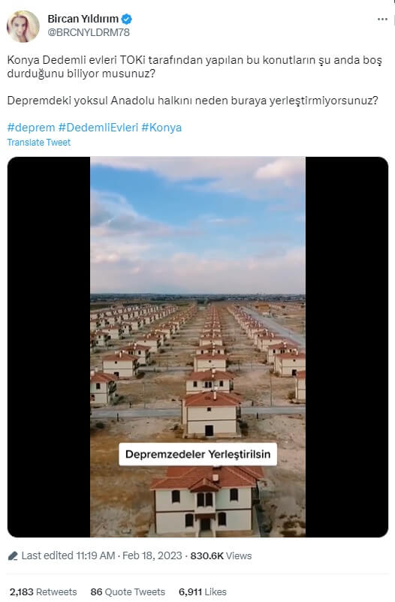This screenshot has height=602, width=395.
Task: Click Bircan Yıldırım's profile avatar
Action: (x=23, y=26)
